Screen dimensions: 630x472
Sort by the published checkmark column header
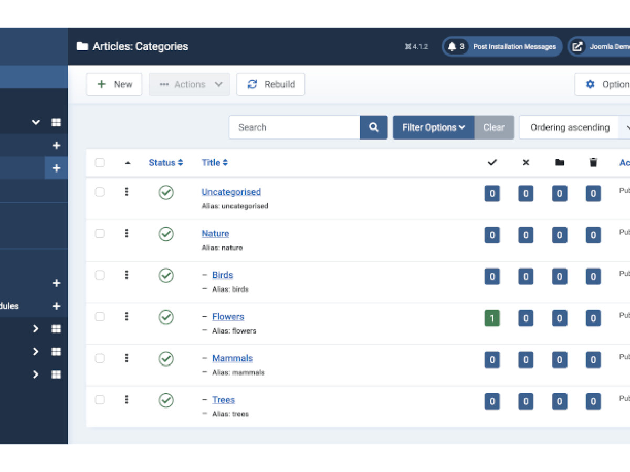[492, 163]
